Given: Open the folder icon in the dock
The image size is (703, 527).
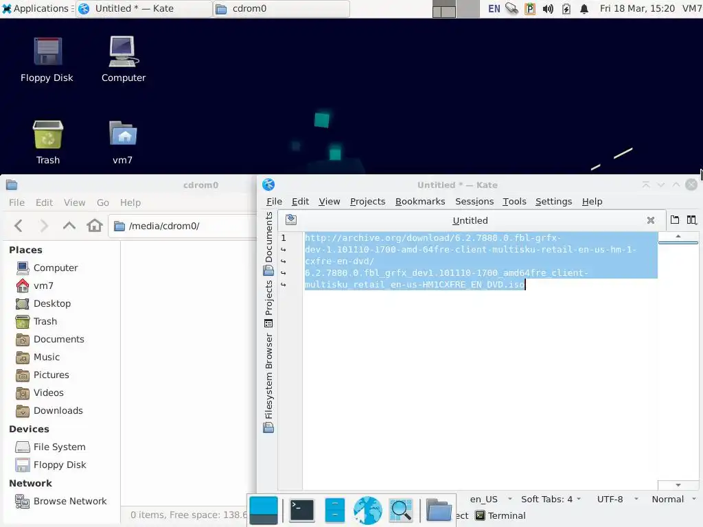Looking at the screenshot, I should pyautogui.click(x=439, y=511).
